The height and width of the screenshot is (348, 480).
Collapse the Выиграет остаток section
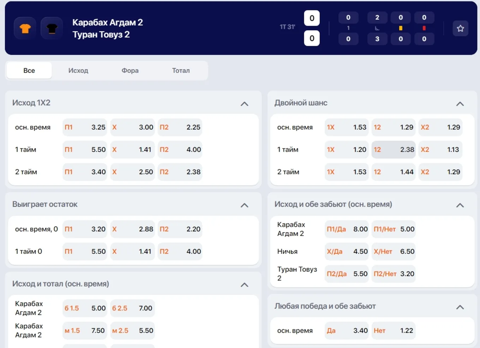click(x=244, y=205)
